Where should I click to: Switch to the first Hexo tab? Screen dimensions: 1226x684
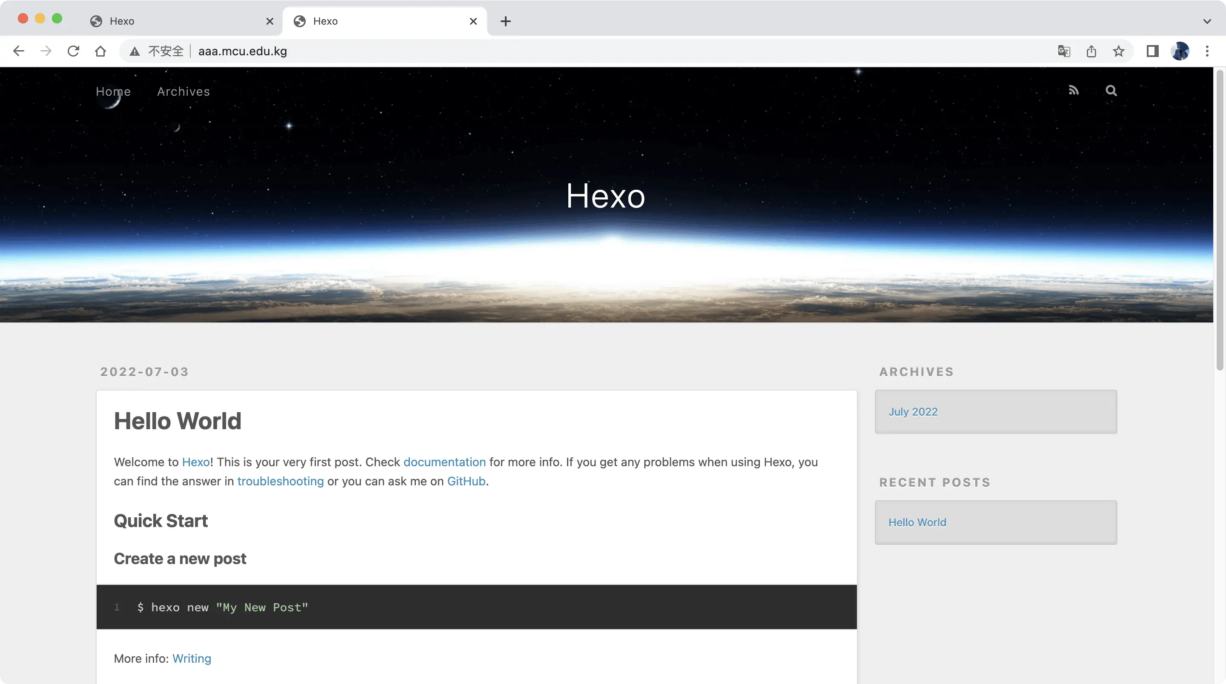pos(181,21)
